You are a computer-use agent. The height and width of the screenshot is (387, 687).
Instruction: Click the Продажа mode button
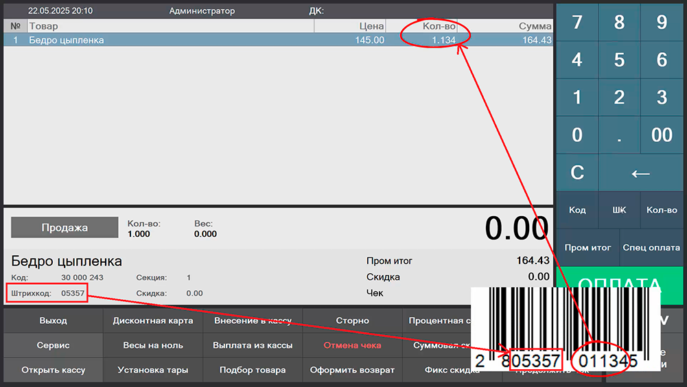pyautogui.click(x=65, y=228)
